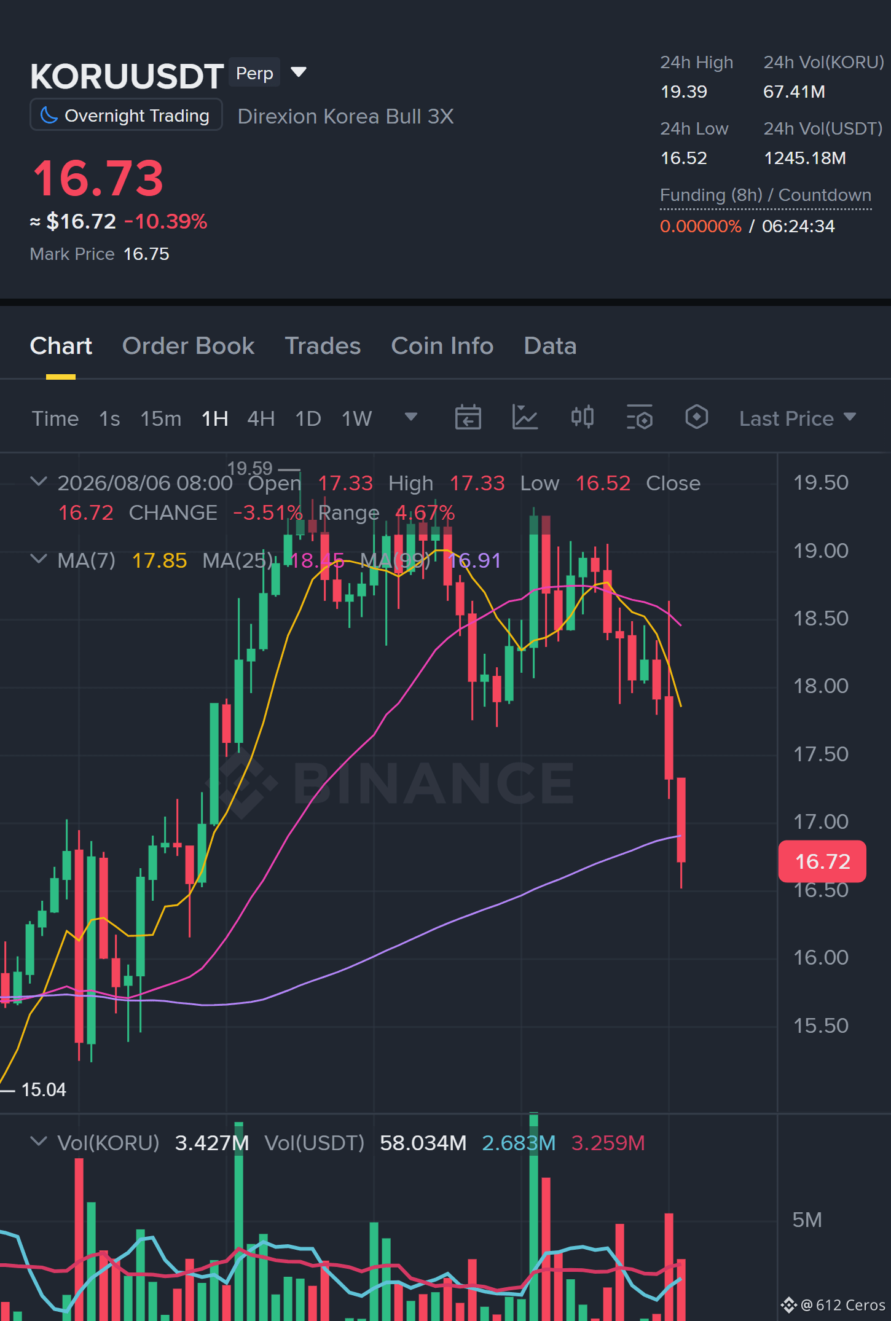
Task: Open the candlestick style icon
Action: pyautogui.click(x=582, y=418)
